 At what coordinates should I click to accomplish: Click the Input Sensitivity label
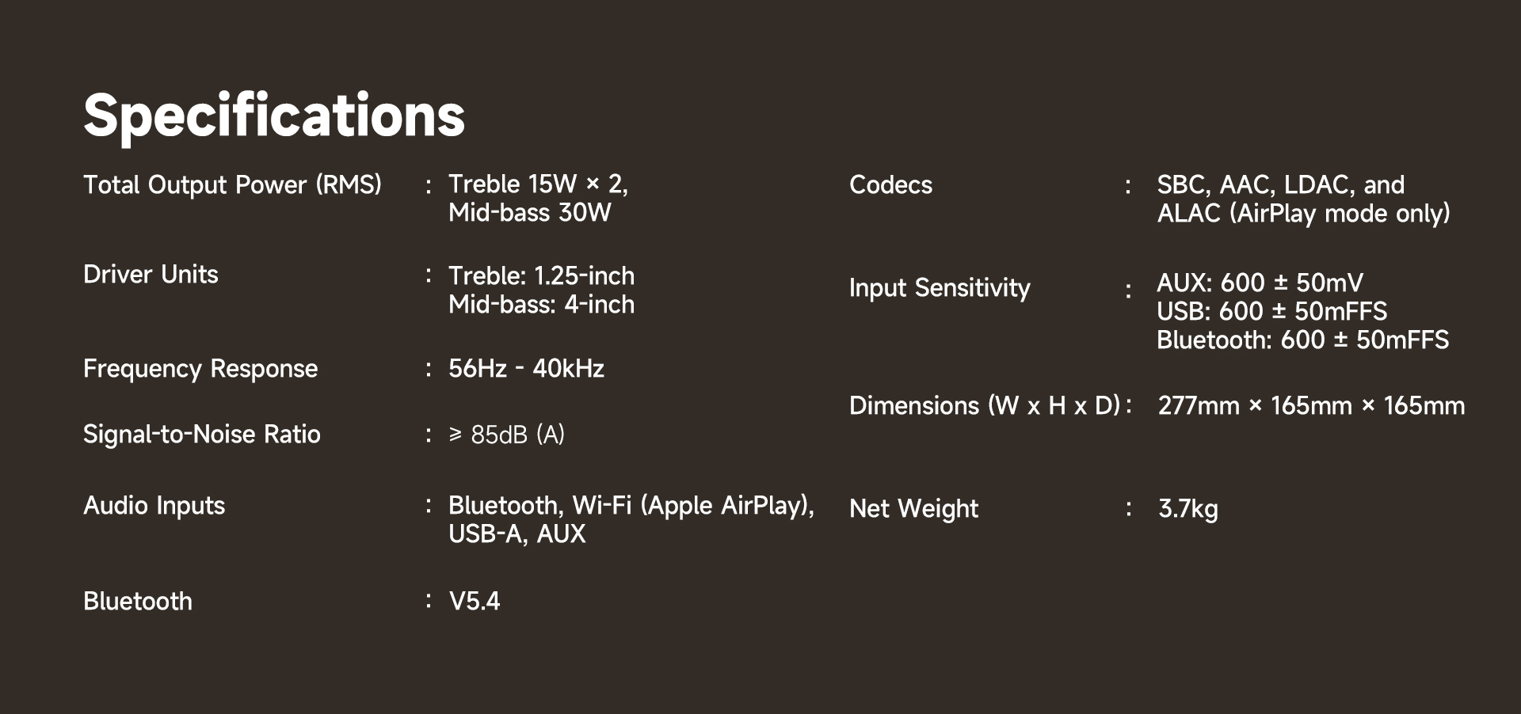[x=940, y=288]
